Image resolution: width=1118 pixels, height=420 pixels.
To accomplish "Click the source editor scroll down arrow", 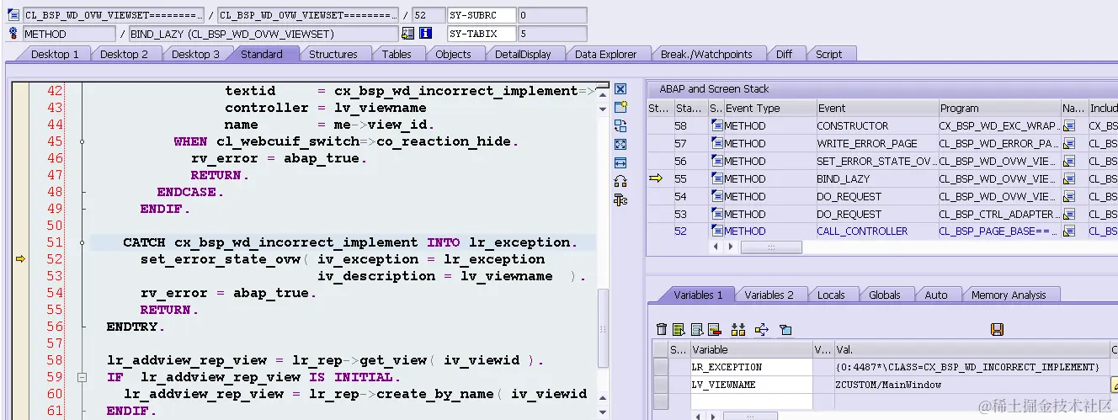I will 602,413.
